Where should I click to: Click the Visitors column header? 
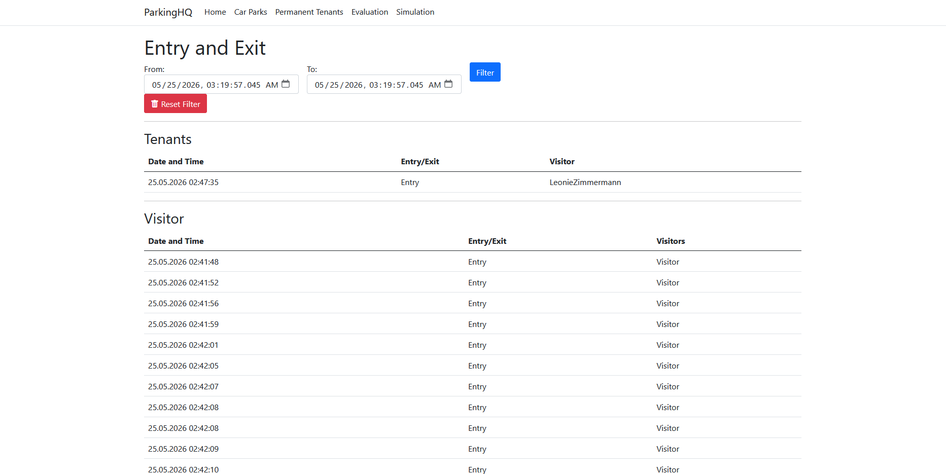tap(671, 241)
